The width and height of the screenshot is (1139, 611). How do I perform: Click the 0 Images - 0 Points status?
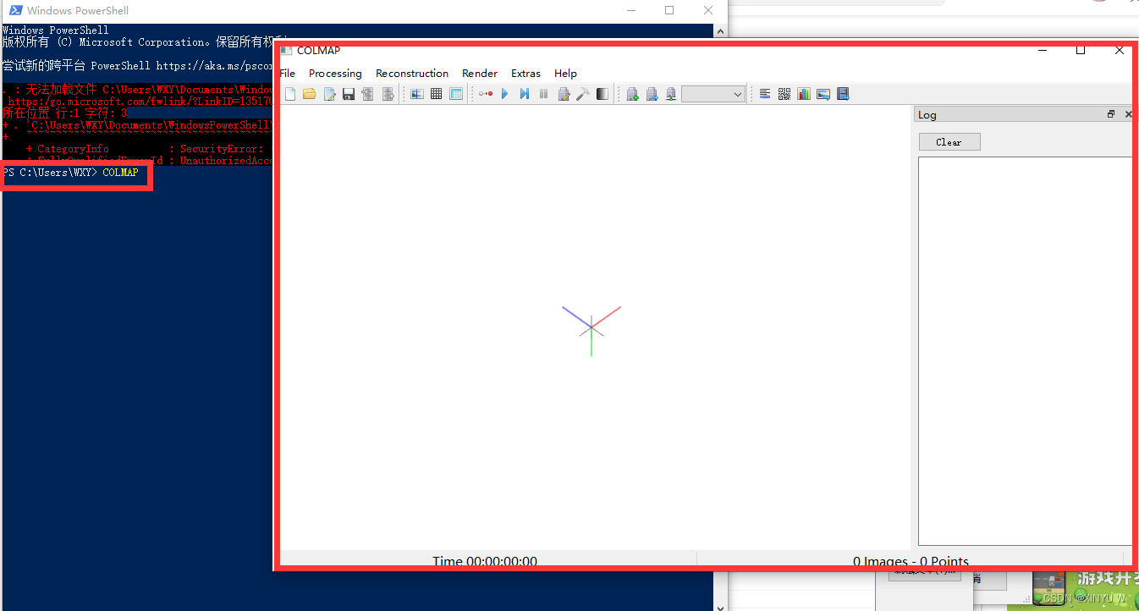[911, 561]
